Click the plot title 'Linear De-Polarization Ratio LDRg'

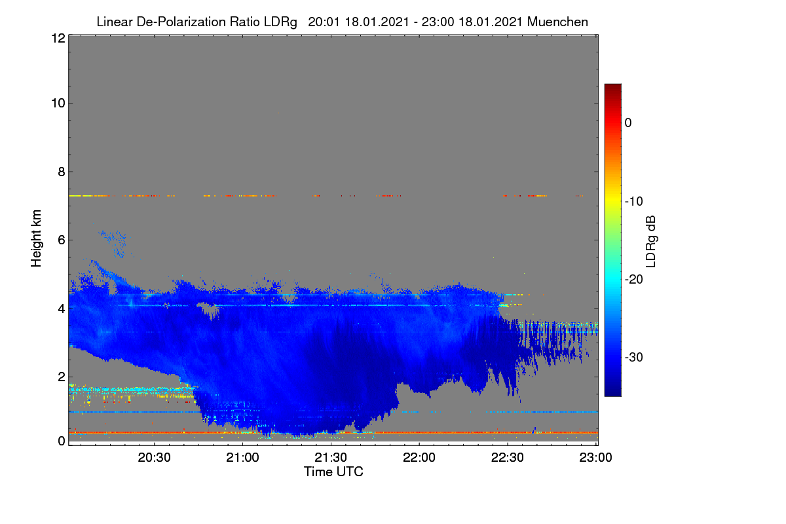click(196, 22)
